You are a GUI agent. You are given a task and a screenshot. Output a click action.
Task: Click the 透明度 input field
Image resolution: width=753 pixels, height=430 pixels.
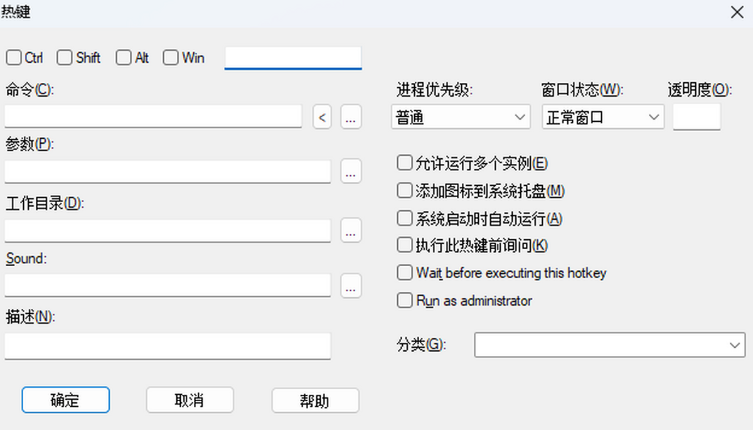pyautogui.click(x=697, y=117)
